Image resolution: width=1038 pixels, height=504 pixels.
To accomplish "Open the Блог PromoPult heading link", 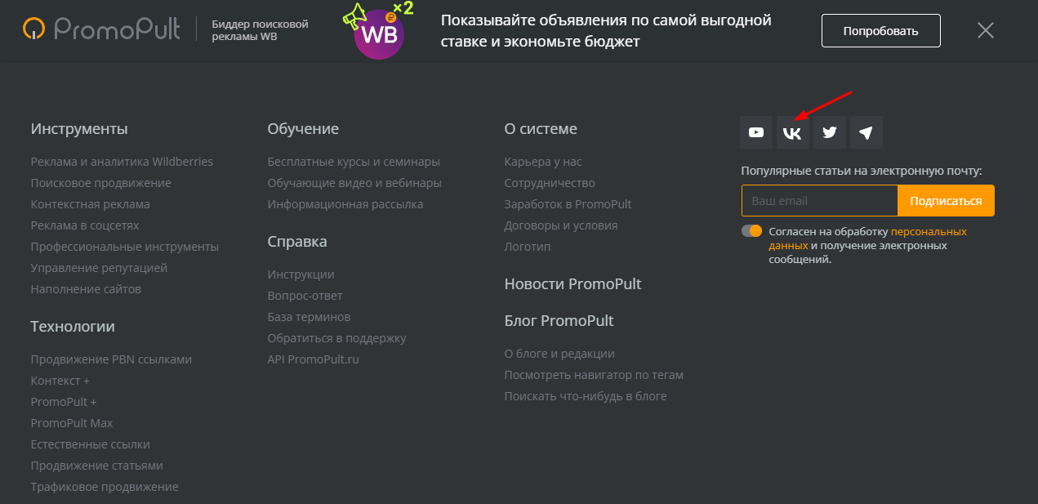I will (x=559, y=320).
